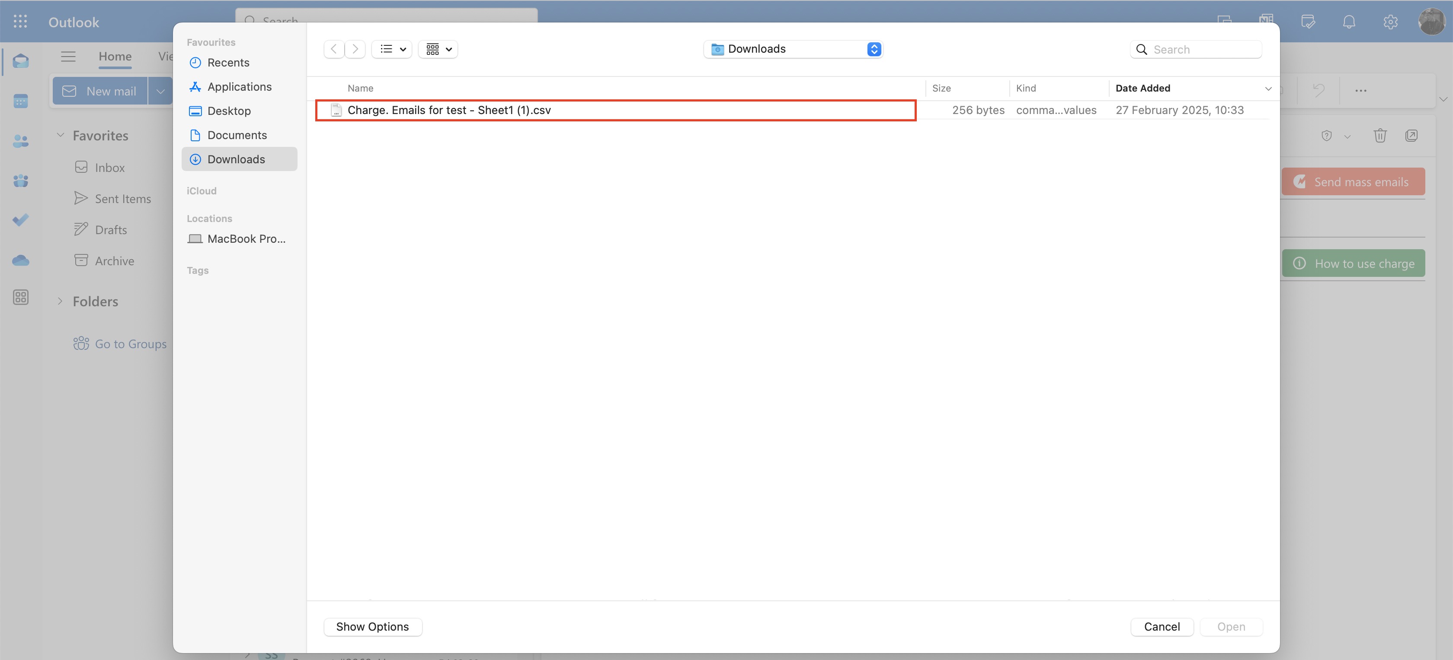Click the Open button in the dialog

point(1231,627)
